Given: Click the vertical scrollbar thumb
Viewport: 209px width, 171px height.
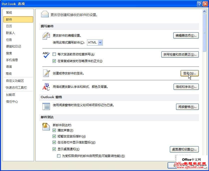Looking at the screenshot, I should pyautogui.click(x=204, y=33).
